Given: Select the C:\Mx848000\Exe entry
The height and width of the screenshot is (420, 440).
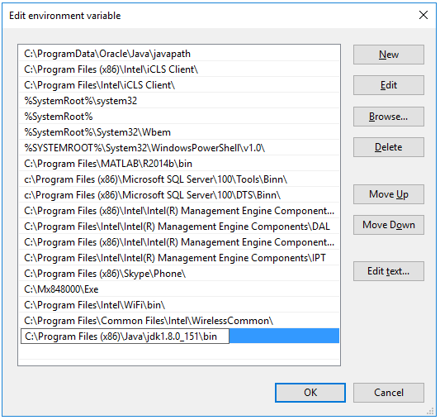Looking at the screenshot, I should pyautogui.click(x=179, y=289).
